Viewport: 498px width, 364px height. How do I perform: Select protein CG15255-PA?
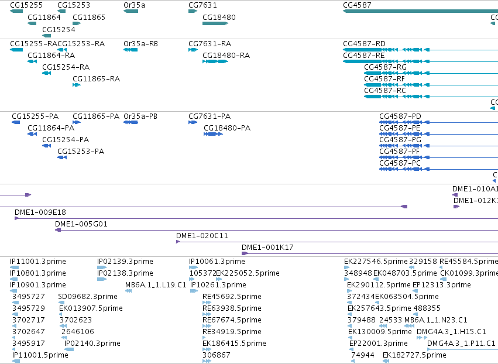point(16,122)
